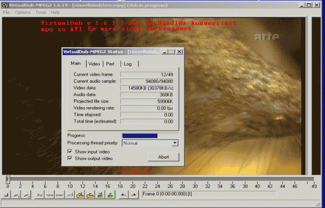Go to previous keyframe
Image resolution: width=325 pixels, height=208 pixels.
(x=80, y=195)
